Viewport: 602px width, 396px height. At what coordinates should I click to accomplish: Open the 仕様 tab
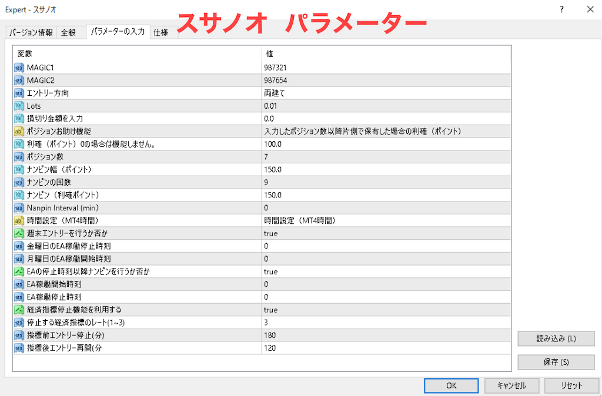[x=161, y=33]
